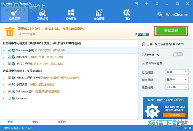The image size is (193, 131).
Task: Click the saved-space trash icon
Action: [144, 44]
